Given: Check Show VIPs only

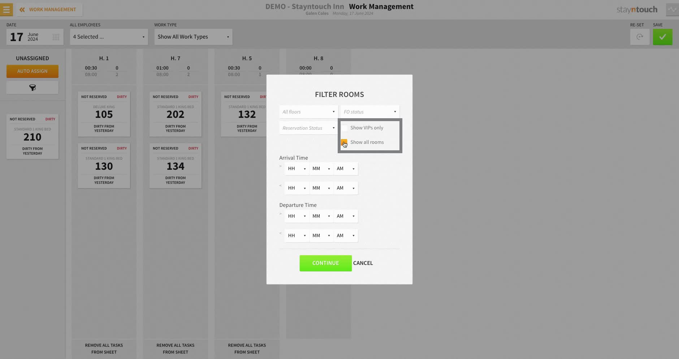Looking at the screenshot, I should (x=345, y=128).
